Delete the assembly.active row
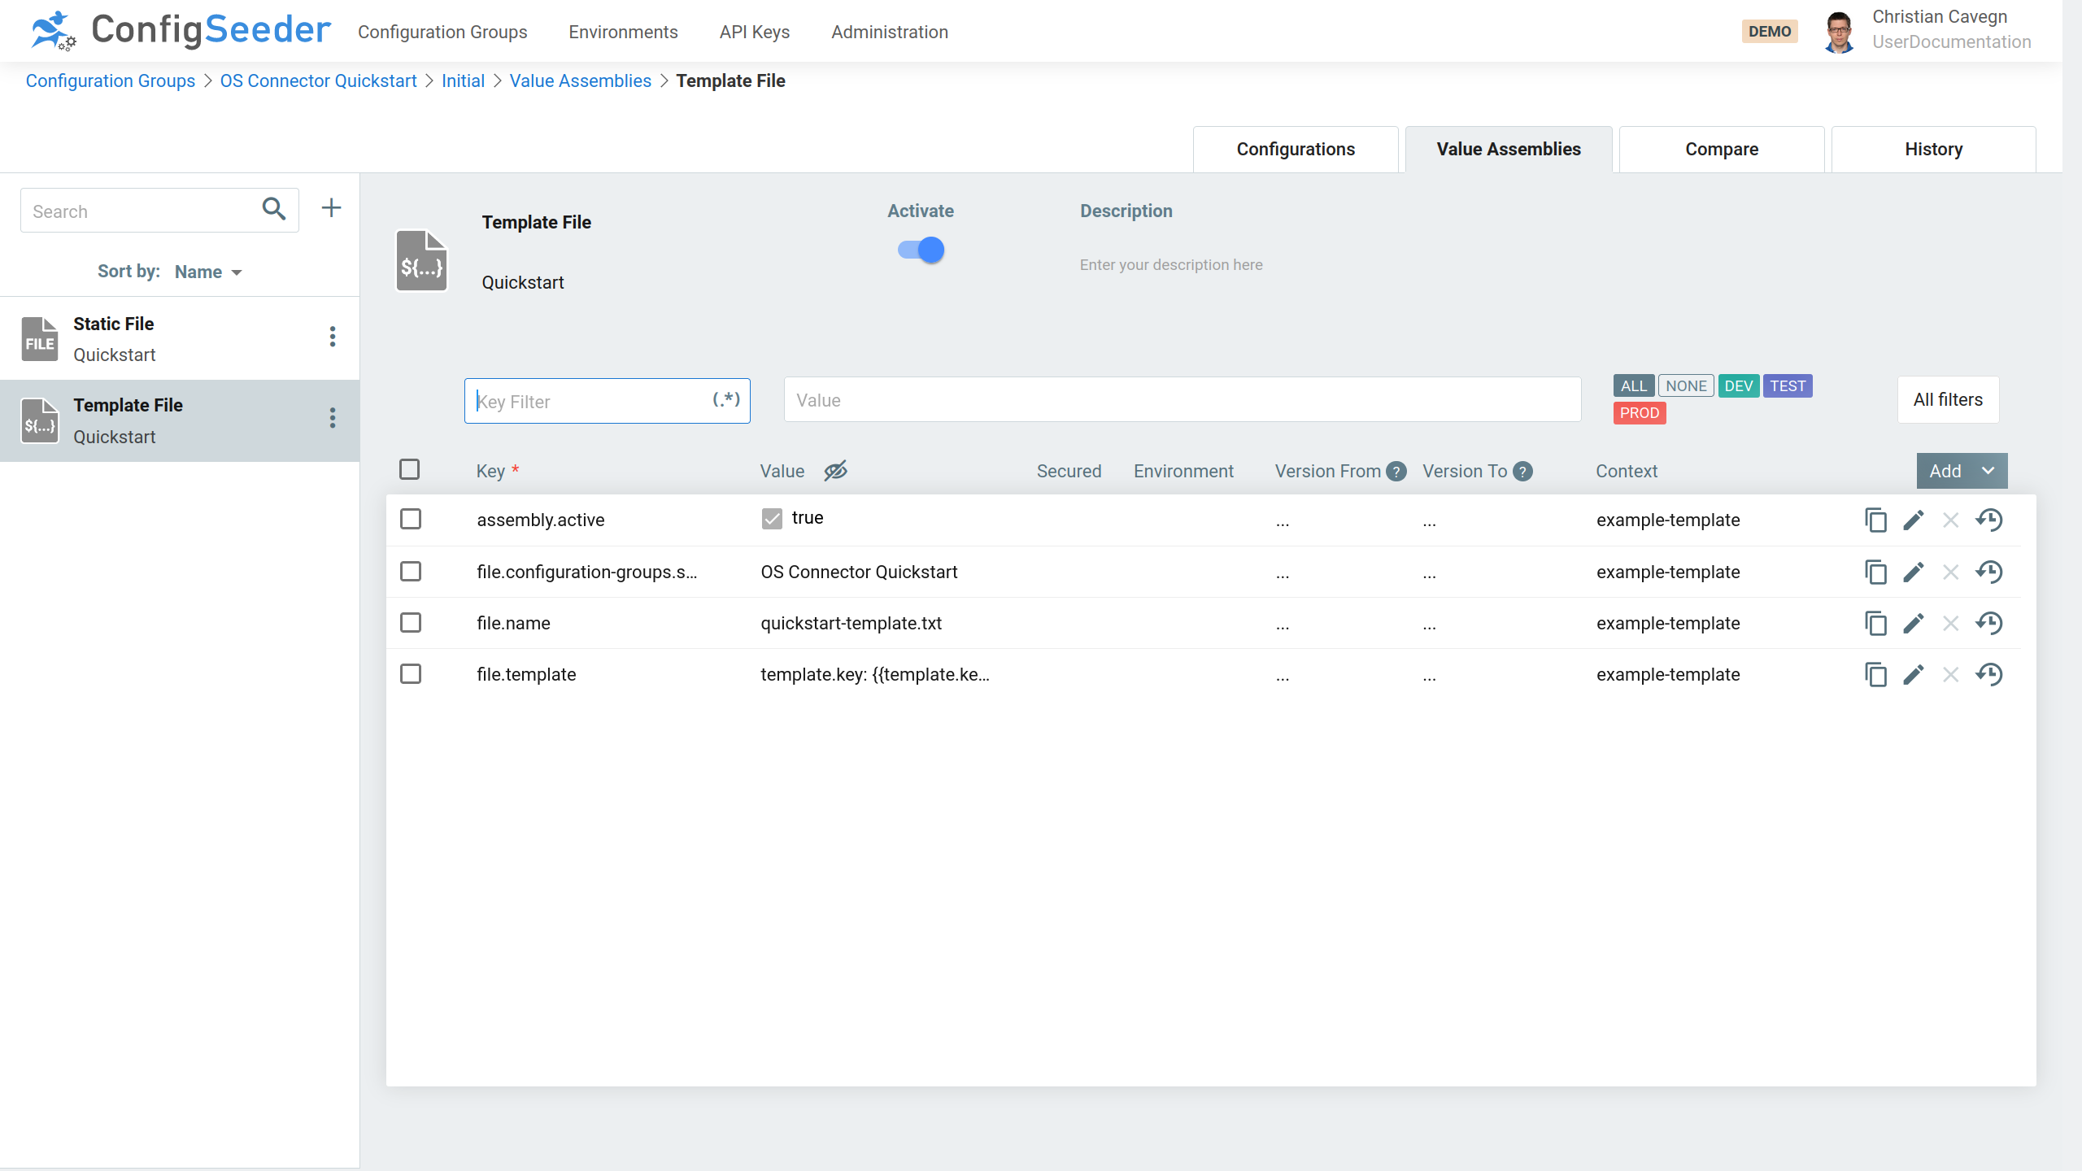The image size is (2082, 1171). [x=1950, y=520]
